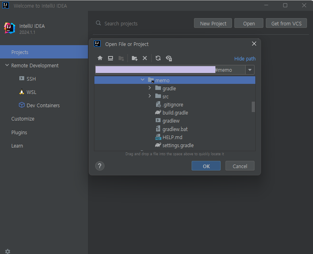Collapse the Remote Development section
This screenshot has width=313, height=254.
[x=7, y=65]
